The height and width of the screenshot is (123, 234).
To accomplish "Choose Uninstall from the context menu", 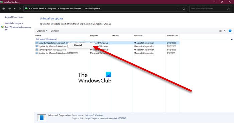I will pos(78,45).
